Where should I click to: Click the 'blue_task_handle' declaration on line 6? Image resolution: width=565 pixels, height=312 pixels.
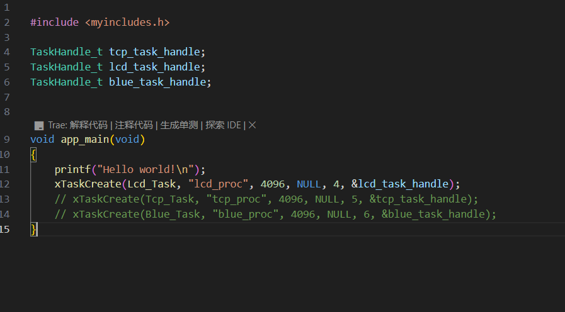tap(157, 82)
